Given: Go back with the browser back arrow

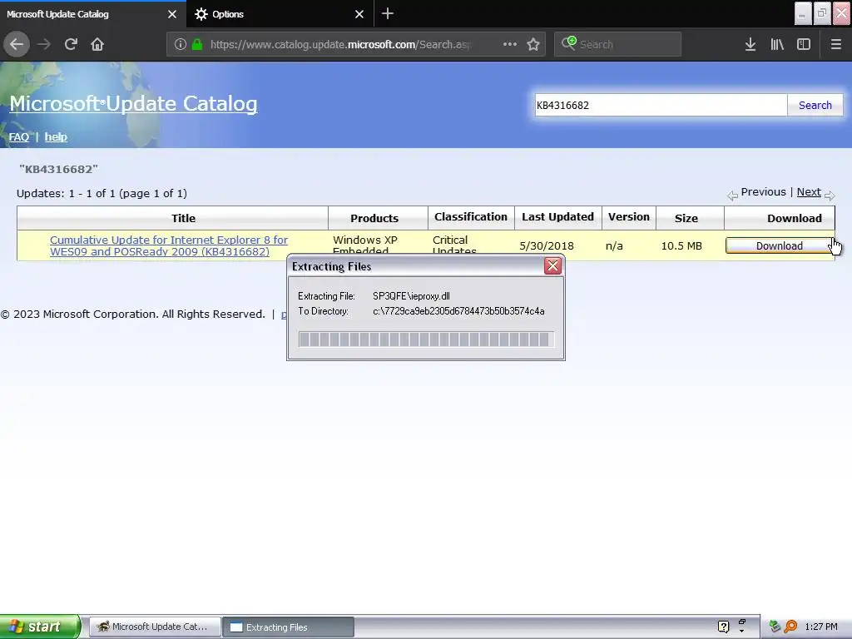Looking at the screenshot, I should [x=17, y=44].
